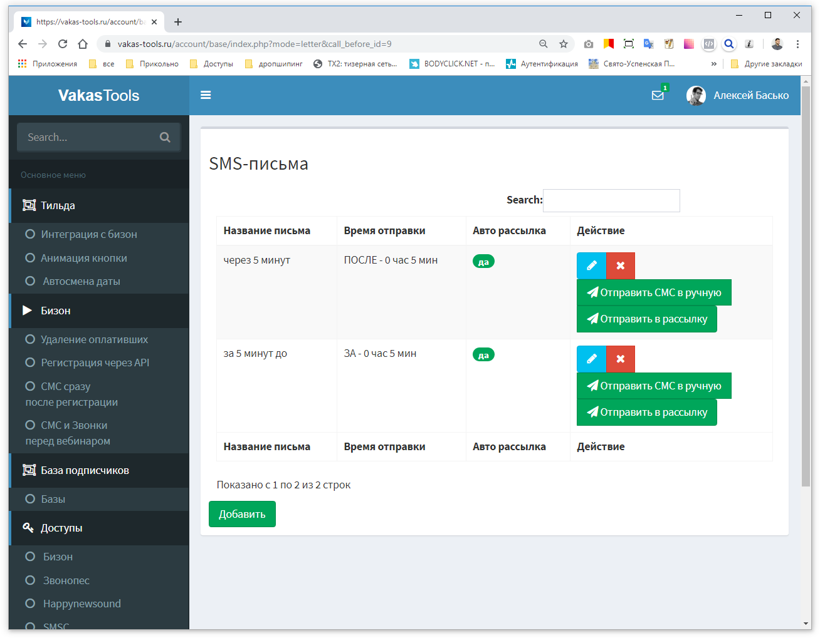Click the sidebar search magnifier icon

165,137
